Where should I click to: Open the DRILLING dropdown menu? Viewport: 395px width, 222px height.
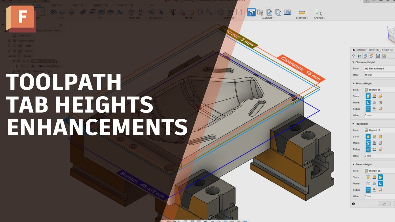(x=136, y=18)
